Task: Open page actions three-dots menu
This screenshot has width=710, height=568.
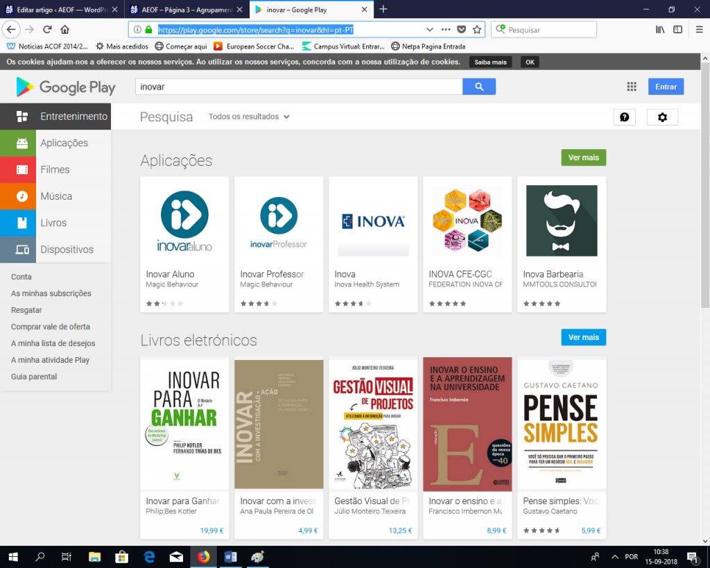Action: click(446, 29)
